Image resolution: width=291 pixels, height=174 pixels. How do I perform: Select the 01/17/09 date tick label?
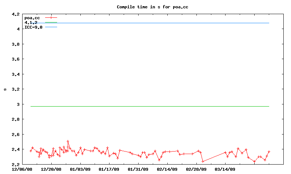click(109, 169)
